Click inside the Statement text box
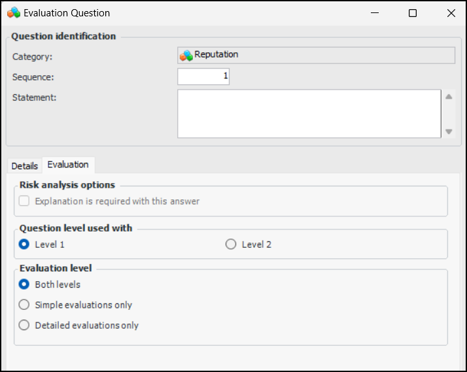The height and width of the screenshot is (372, 467). coord(309,114)
